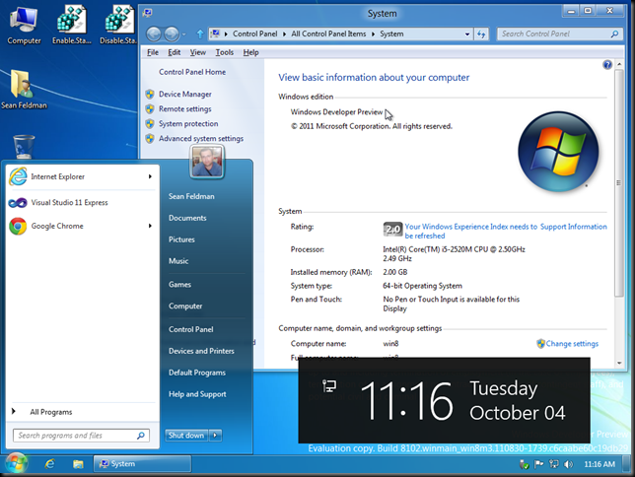Open Help and Support in Start menu
Image resolution: width=635 pixels, height=477 pixels.
pyautogui.click(x=197, y=394)
